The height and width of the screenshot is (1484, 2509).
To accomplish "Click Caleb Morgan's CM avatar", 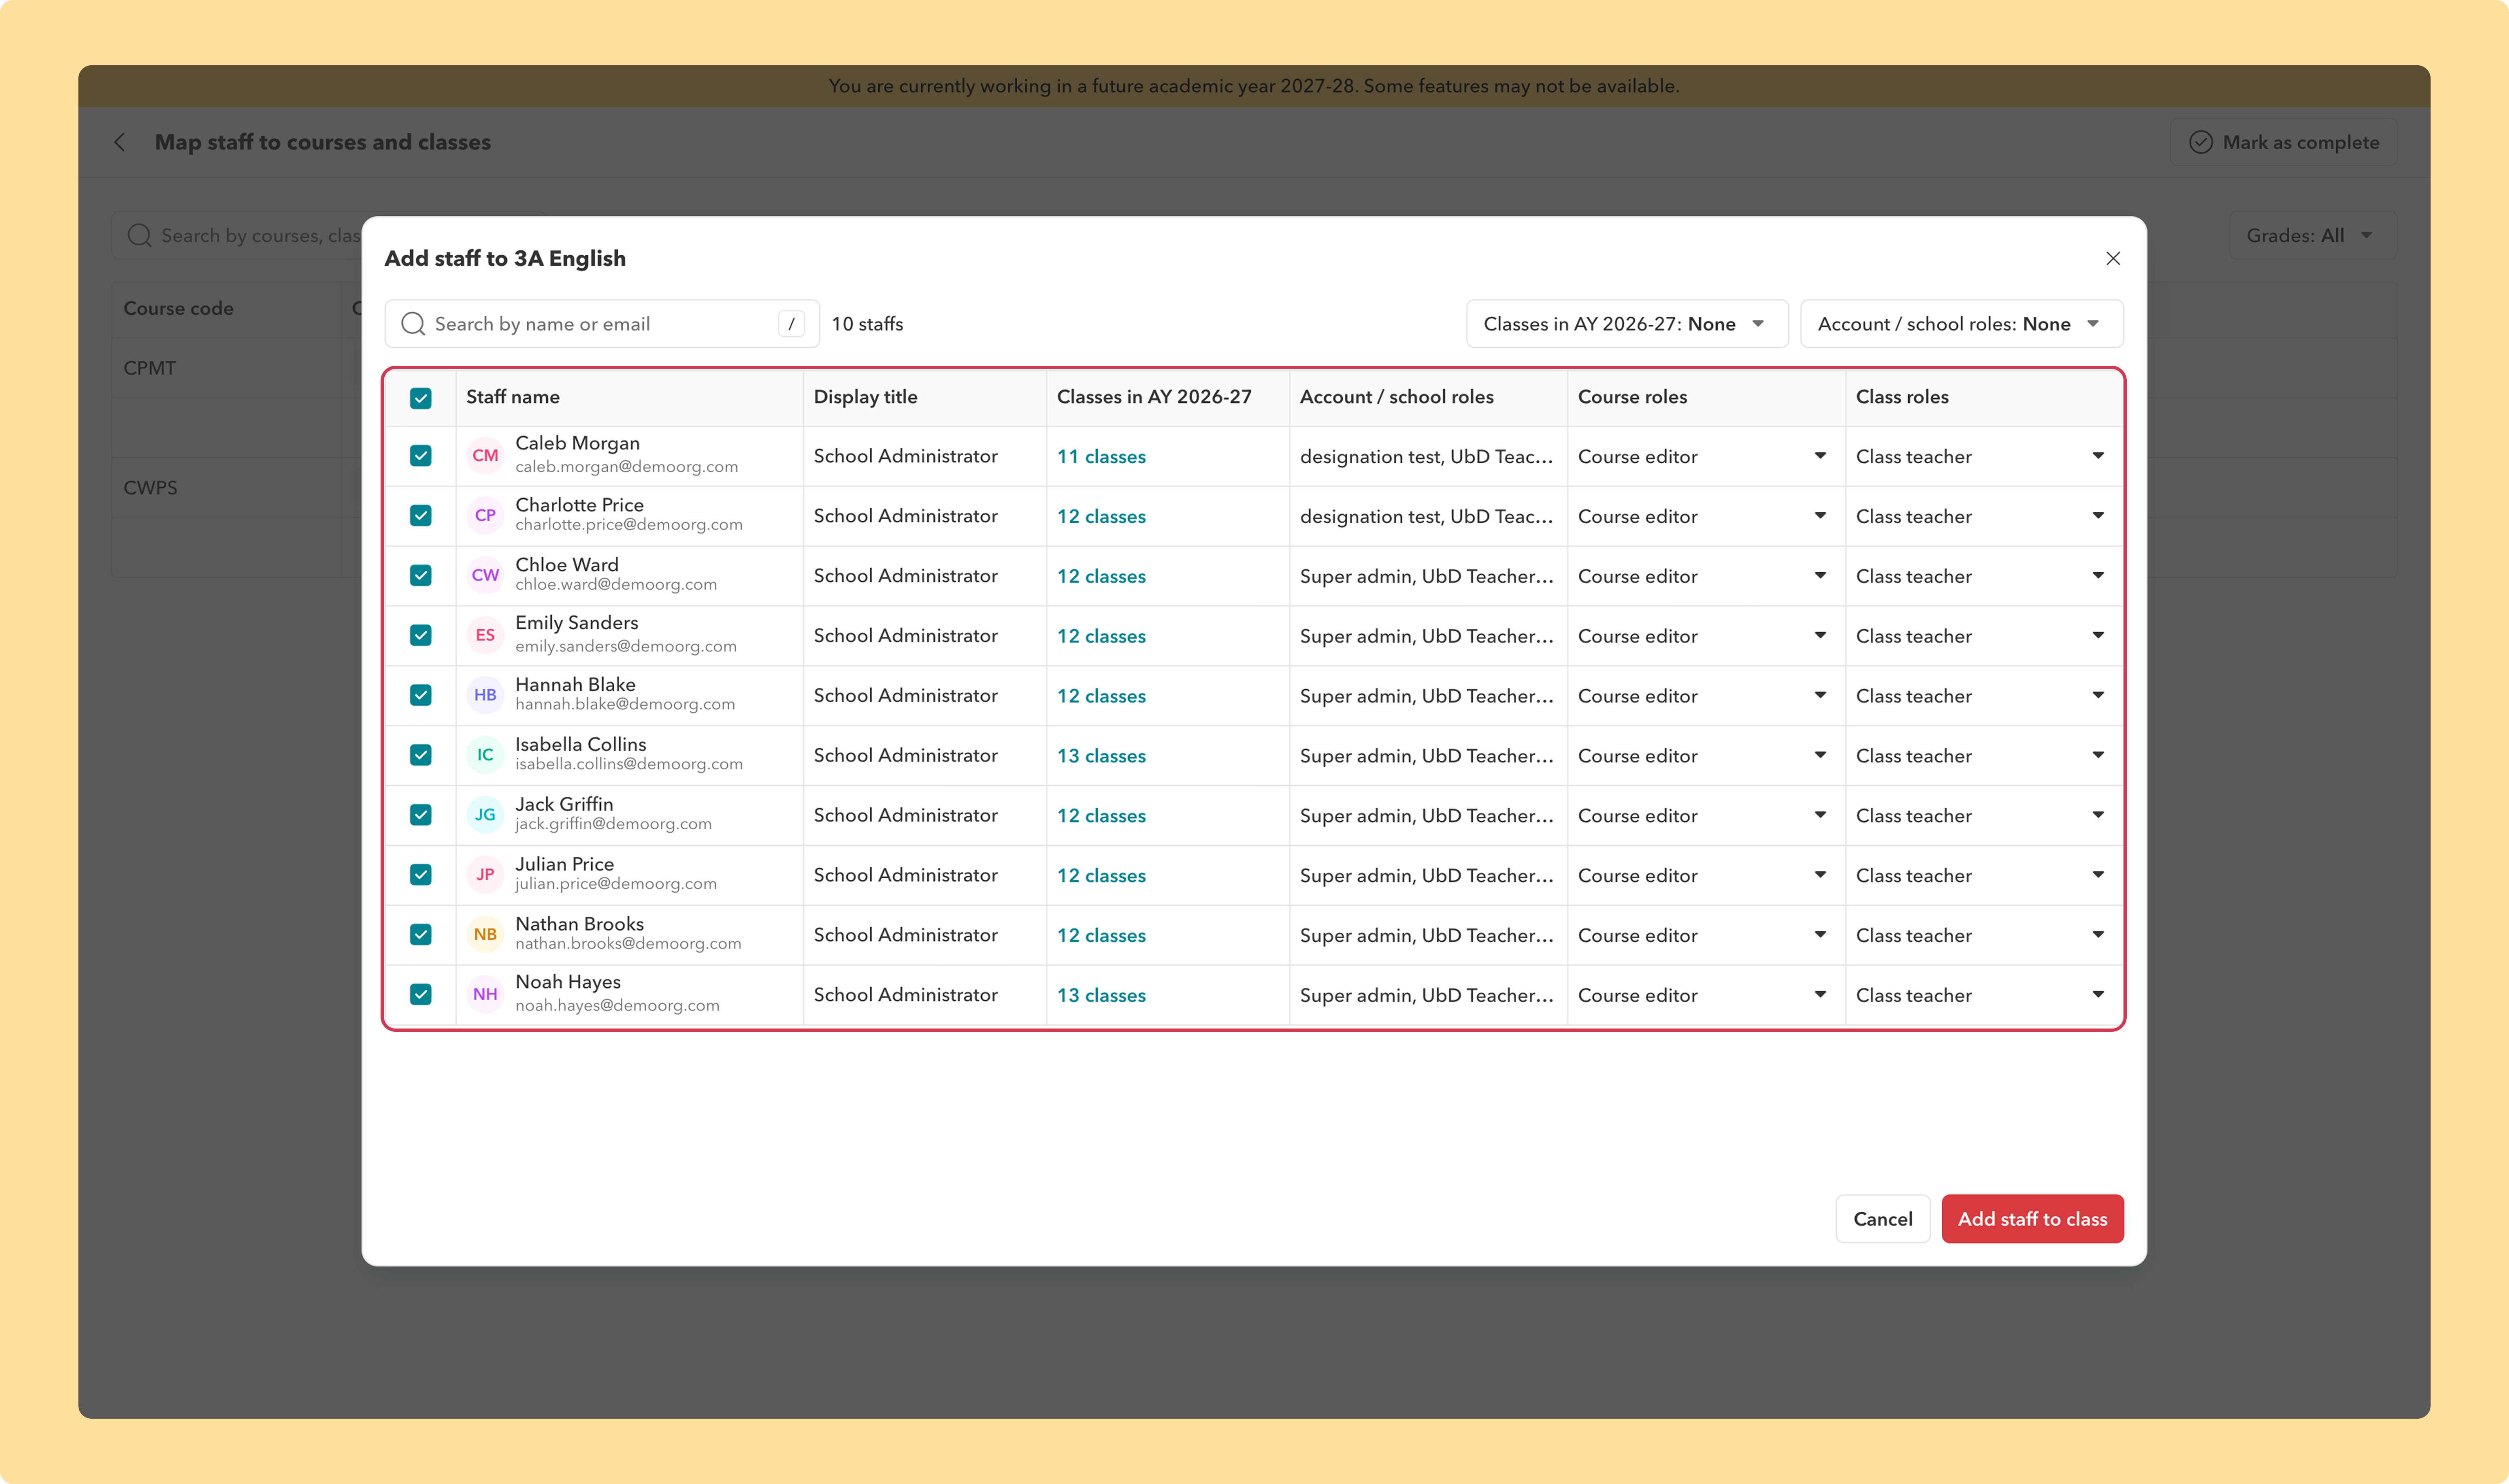I will [x=485, y=456].
